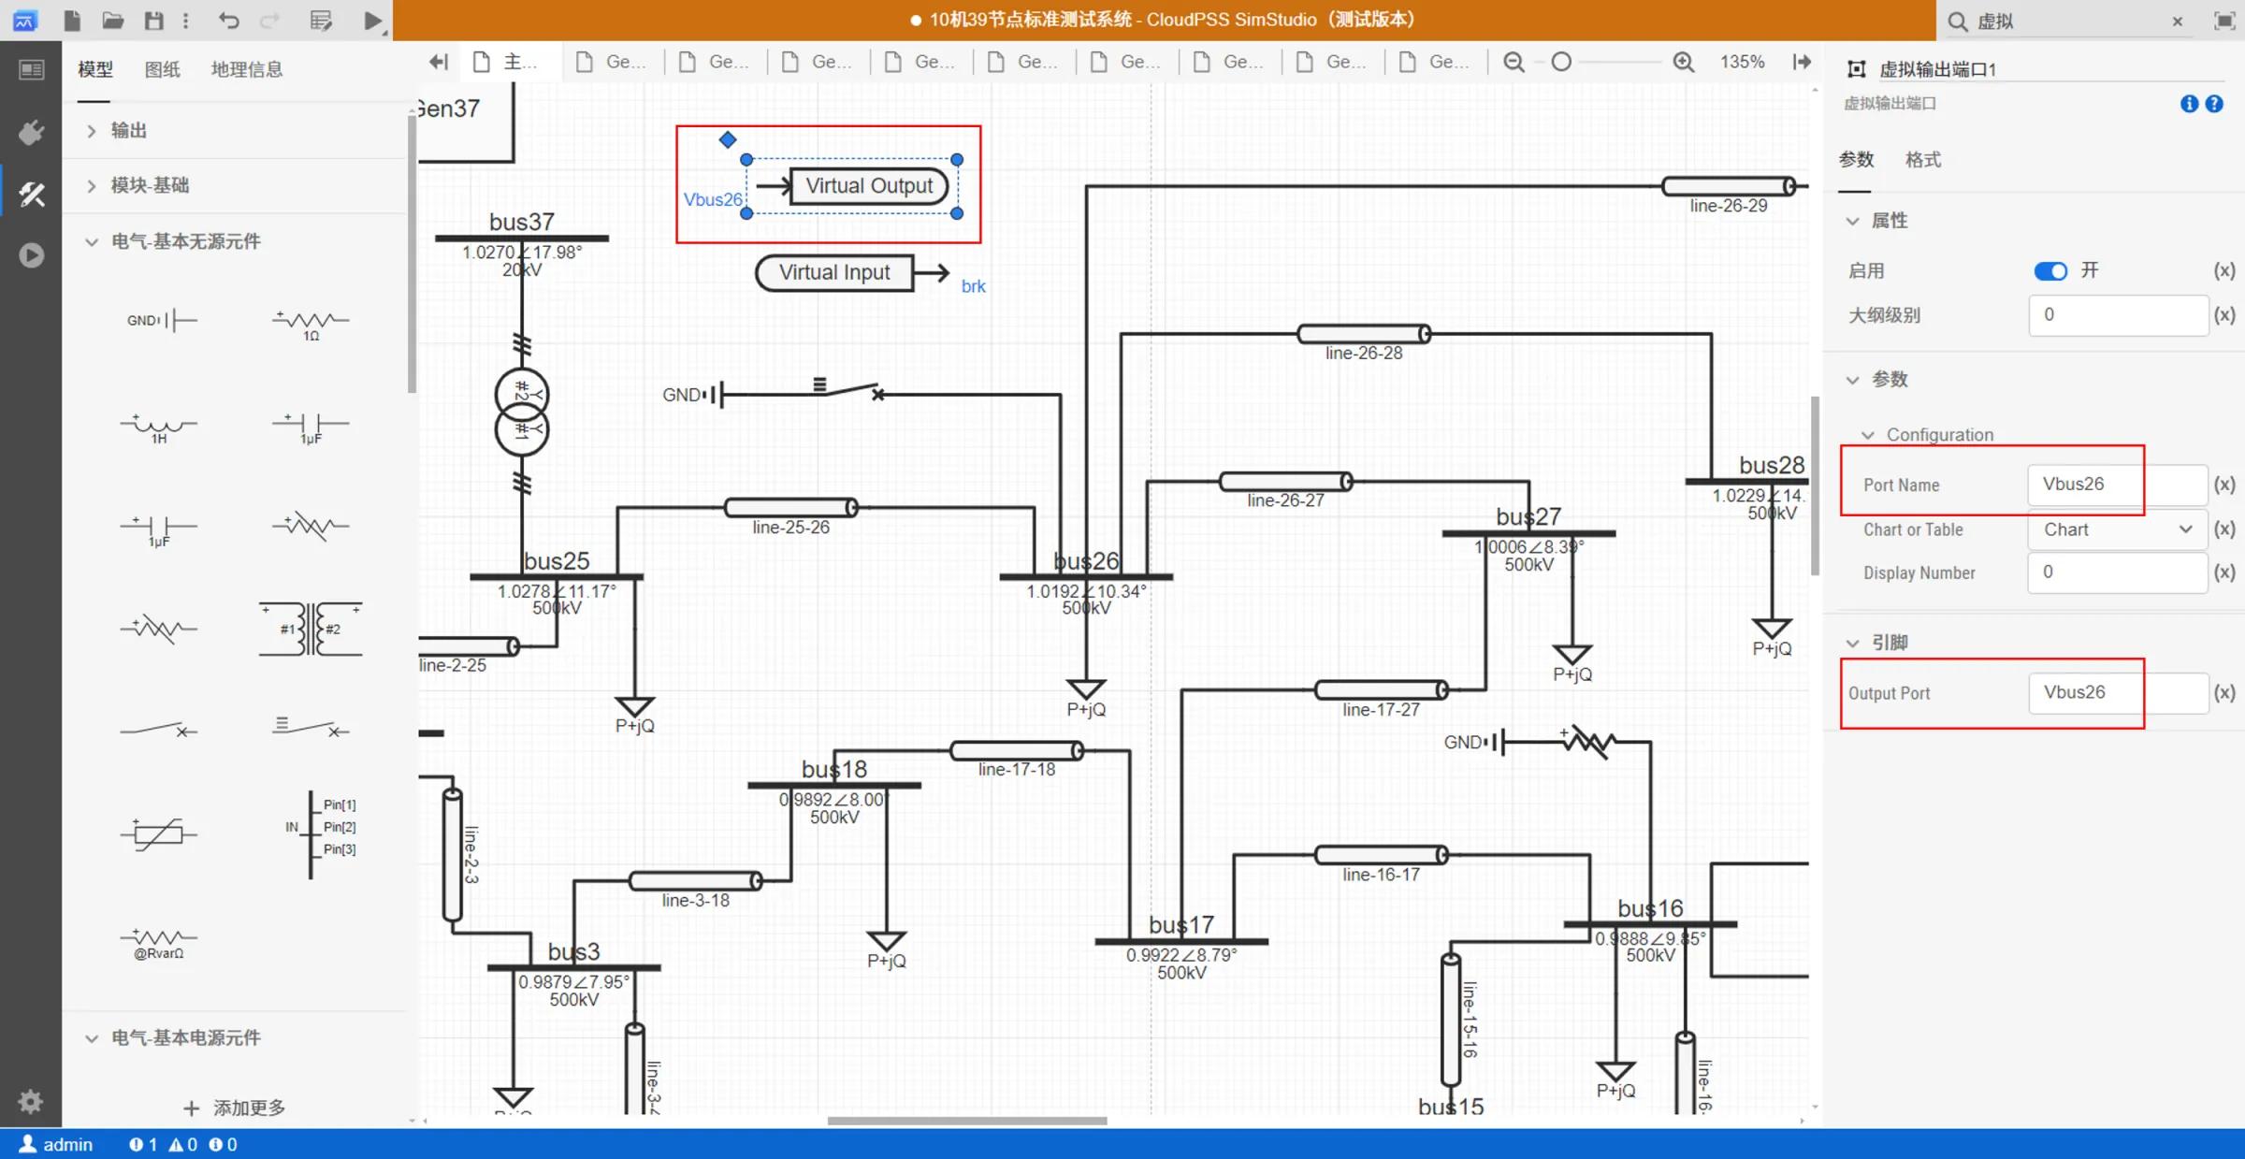Toggle the 启用 enable switch
Image resolution: width=2245 pixels, height=1159 pixels.
click(x=2049, y=271)
